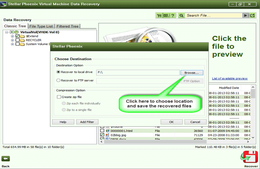Click the RECYCLER folder icon
Screen dimensions: 260x169
(x=23, y=40)
